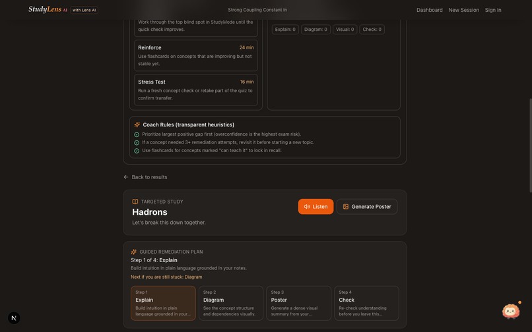Select the Step 3 Poster card
The height and width of the screenshot is (332, 532).
click(x=298, y=303)
